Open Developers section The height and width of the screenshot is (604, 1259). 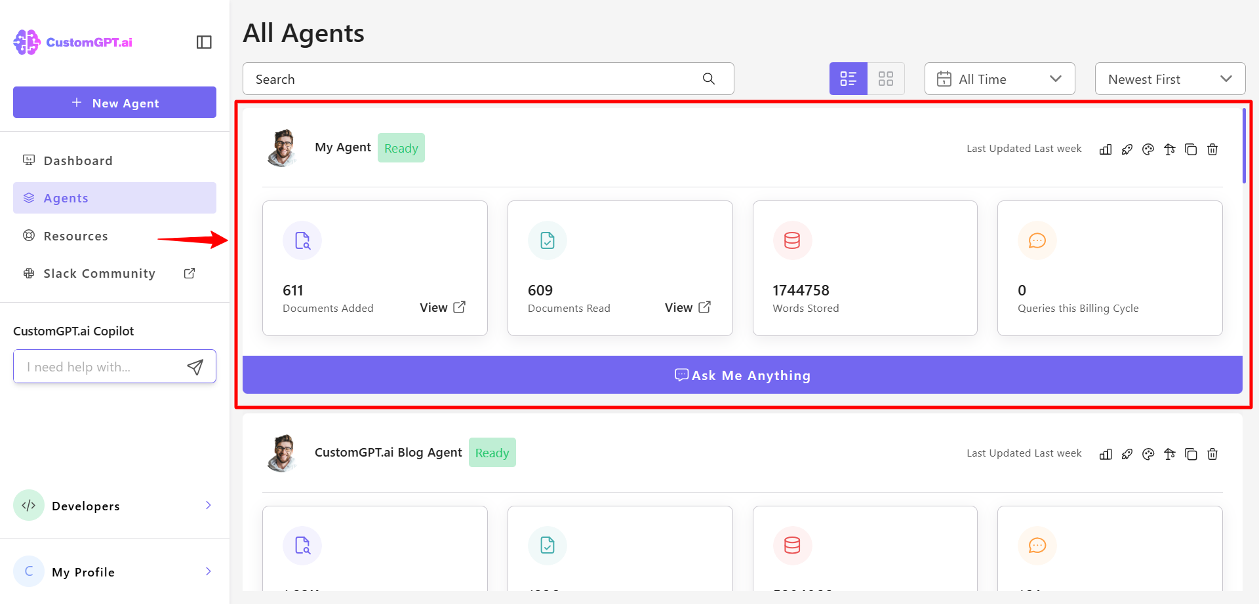[x=115, y=505]
